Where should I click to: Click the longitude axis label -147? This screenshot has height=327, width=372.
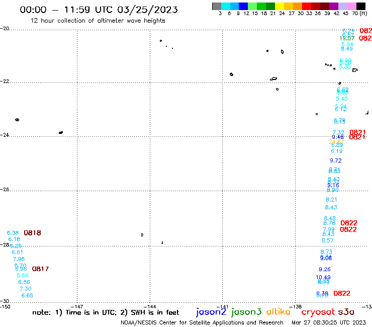77,306
